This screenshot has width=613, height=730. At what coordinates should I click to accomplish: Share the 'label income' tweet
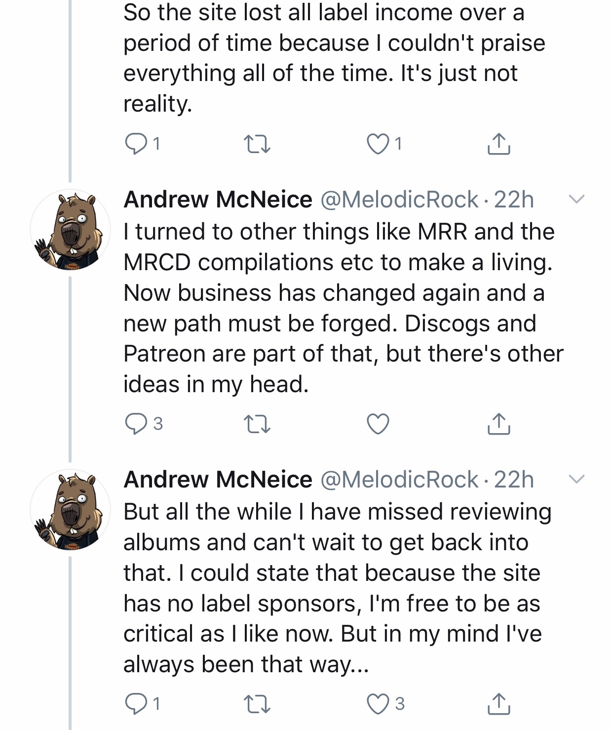click(x=498, y=144)
